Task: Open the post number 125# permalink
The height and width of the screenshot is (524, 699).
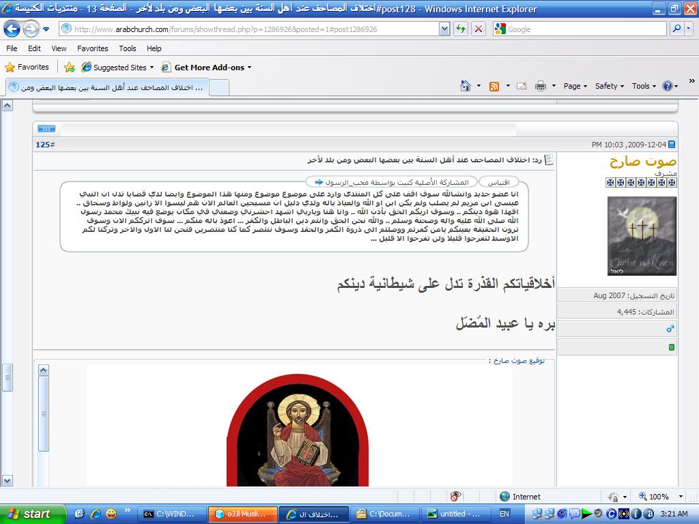Action: (45, 145)
